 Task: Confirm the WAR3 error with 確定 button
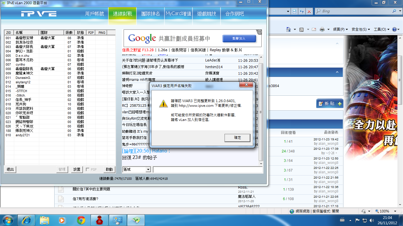(x=237, y=138)
